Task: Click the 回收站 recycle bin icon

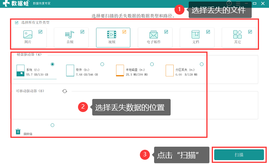Action: (x=18, y=132)
